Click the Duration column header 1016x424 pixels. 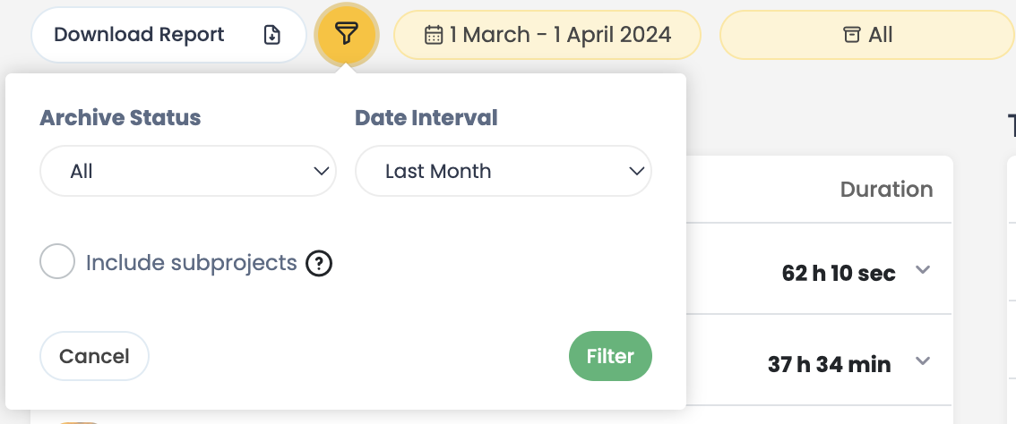pos(886,190)
